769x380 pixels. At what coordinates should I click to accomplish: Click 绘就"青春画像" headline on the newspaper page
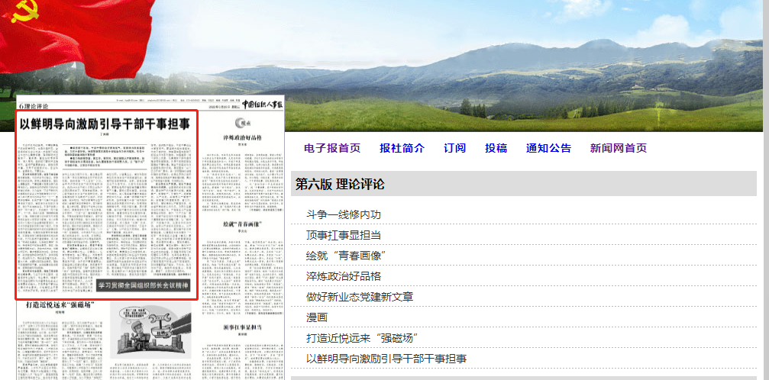tap(244, 224)
